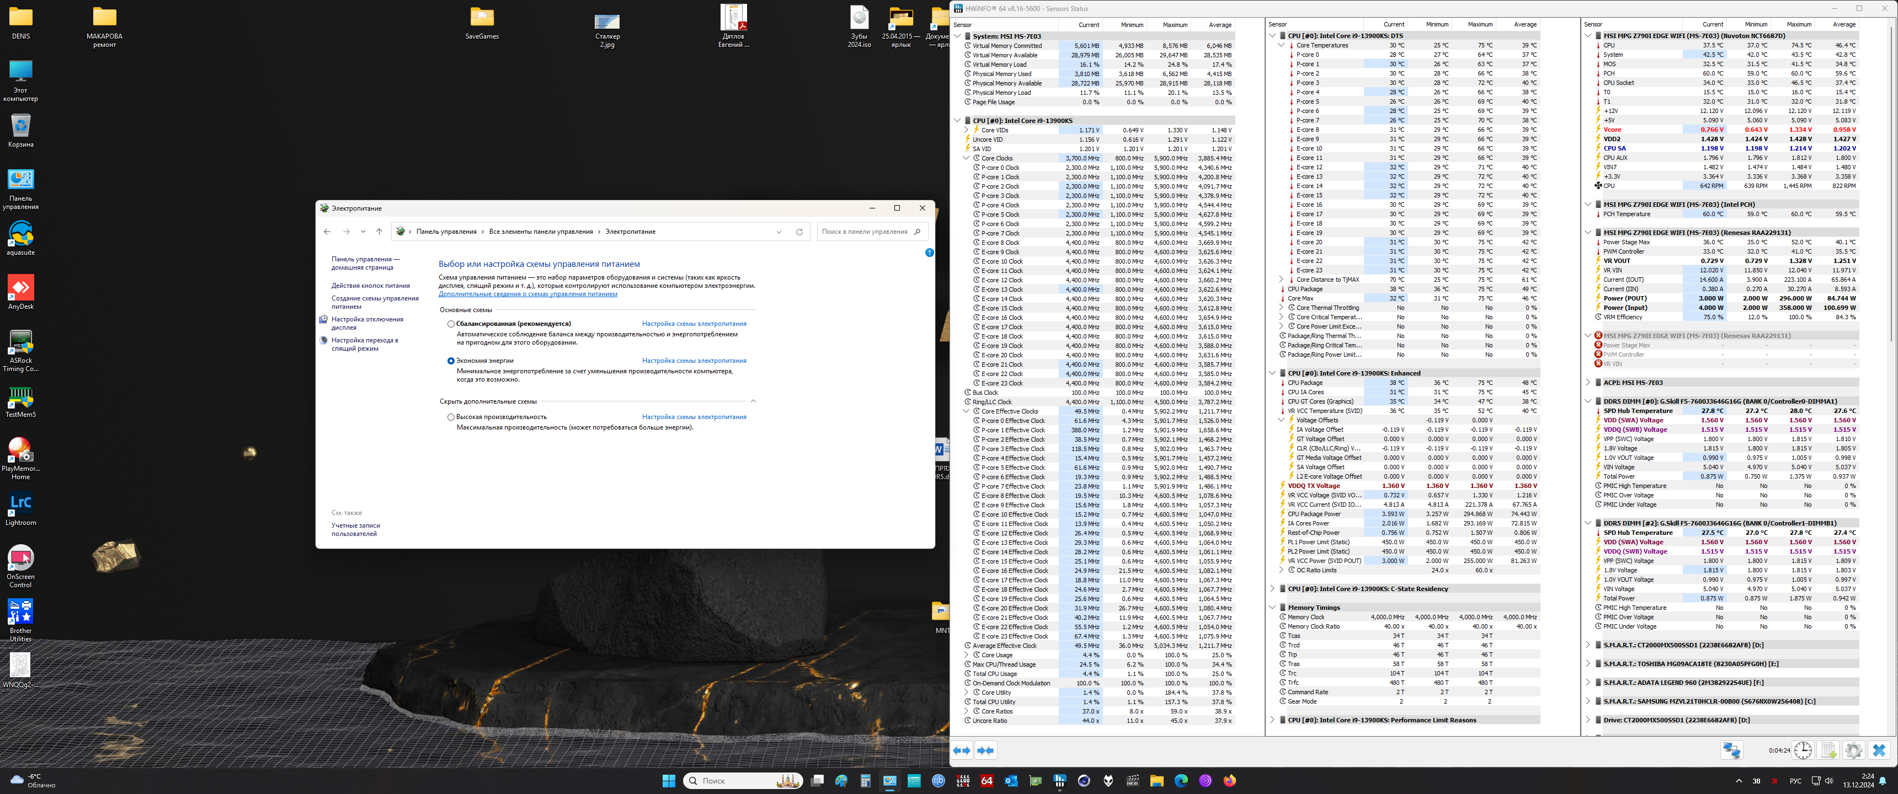Click expand columns blue arrows button
The height and width of the screenshot is (794, 1898).
pyautogui.click(x=962, y=750)
